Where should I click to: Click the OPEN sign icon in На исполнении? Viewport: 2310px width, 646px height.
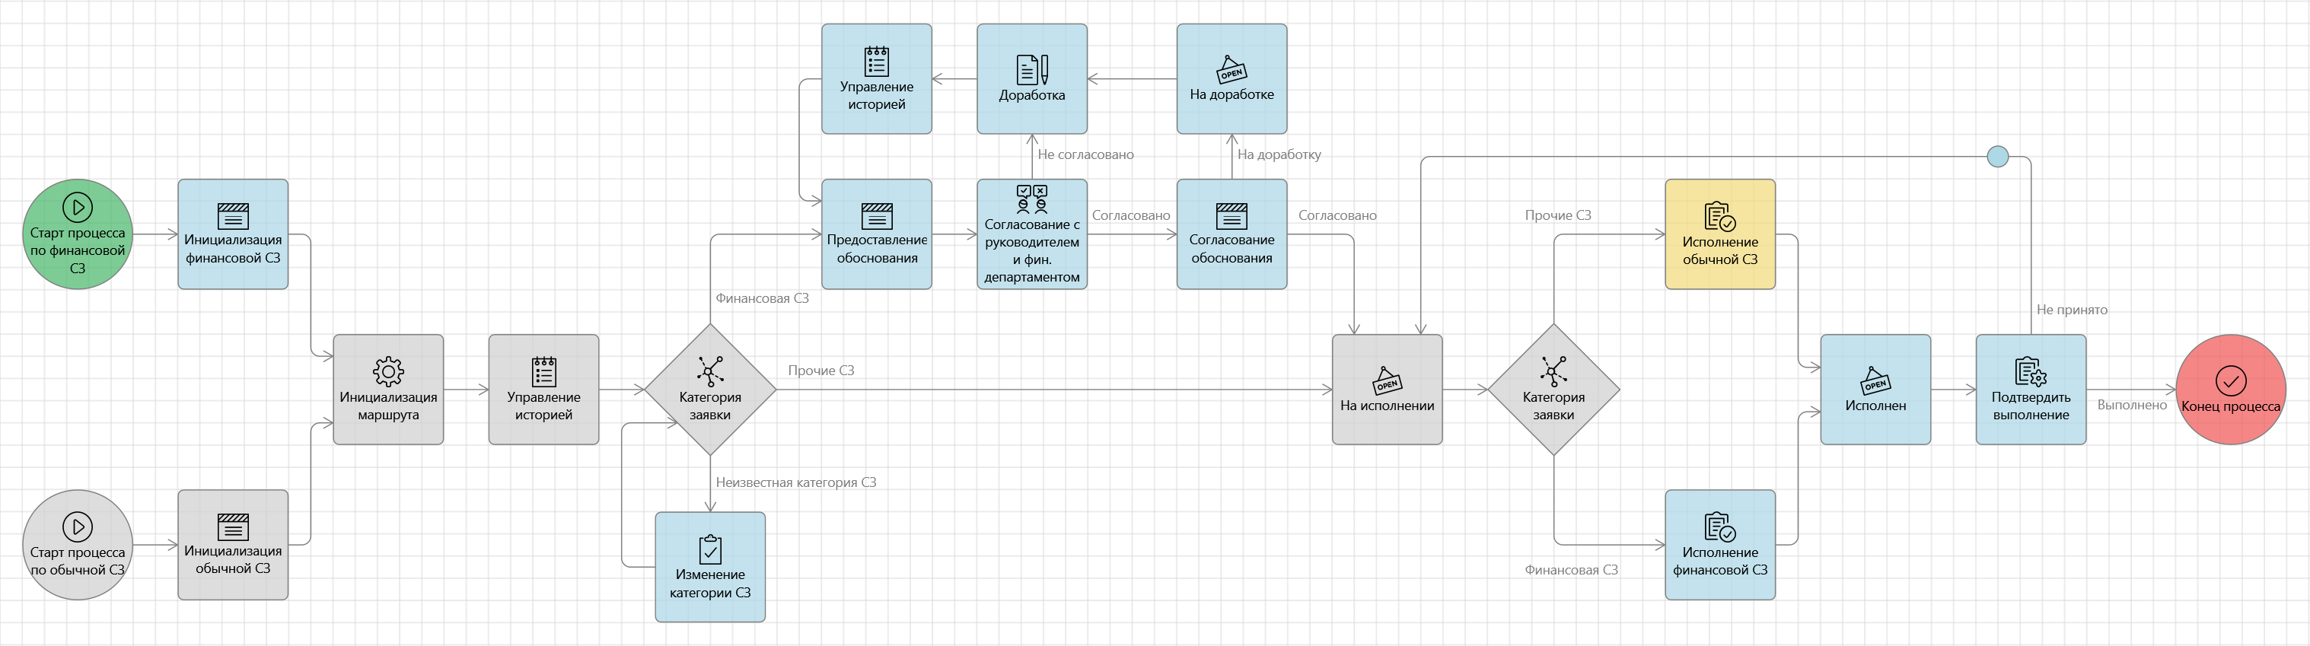coord(1386,380)
